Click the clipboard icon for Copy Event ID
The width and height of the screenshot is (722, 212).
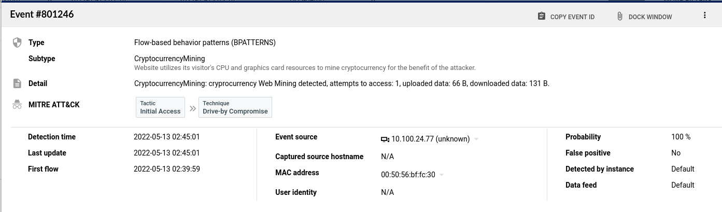click(x=542, y=17)
